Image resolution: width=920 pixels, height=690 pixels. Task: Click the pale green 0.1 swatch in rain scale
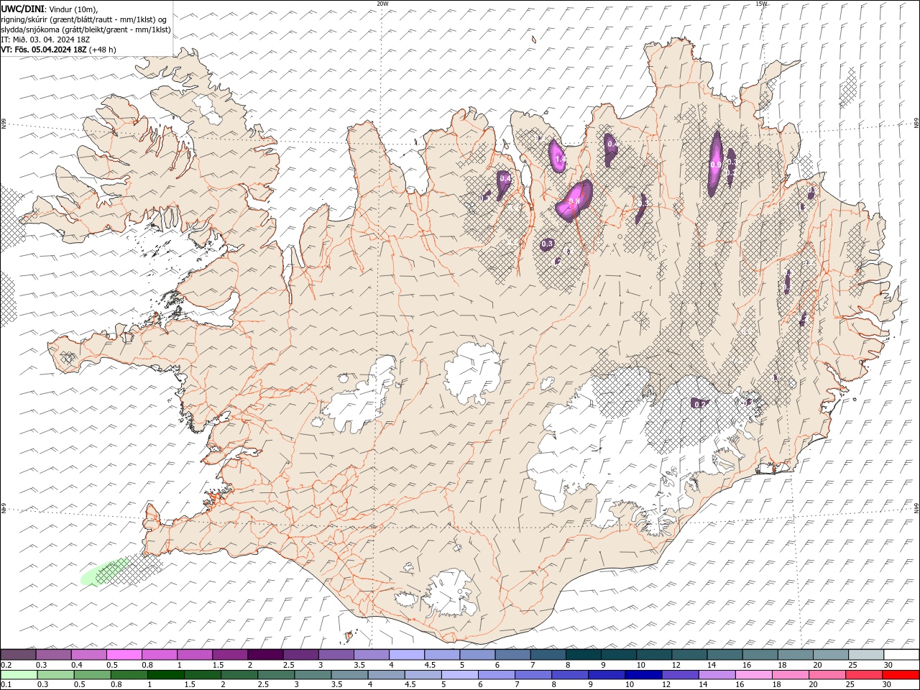click(19, 675)
